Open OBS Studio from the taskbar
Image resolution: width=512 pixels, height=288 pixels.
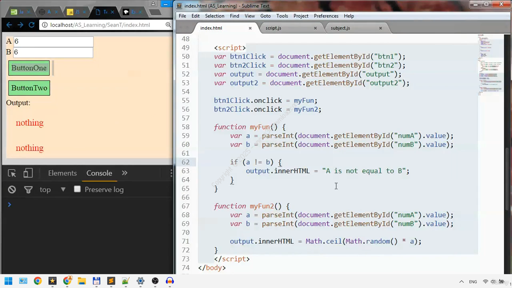(x=155, y=281)
